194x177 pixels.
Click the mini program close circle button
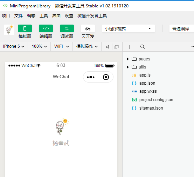click(106, 77)
